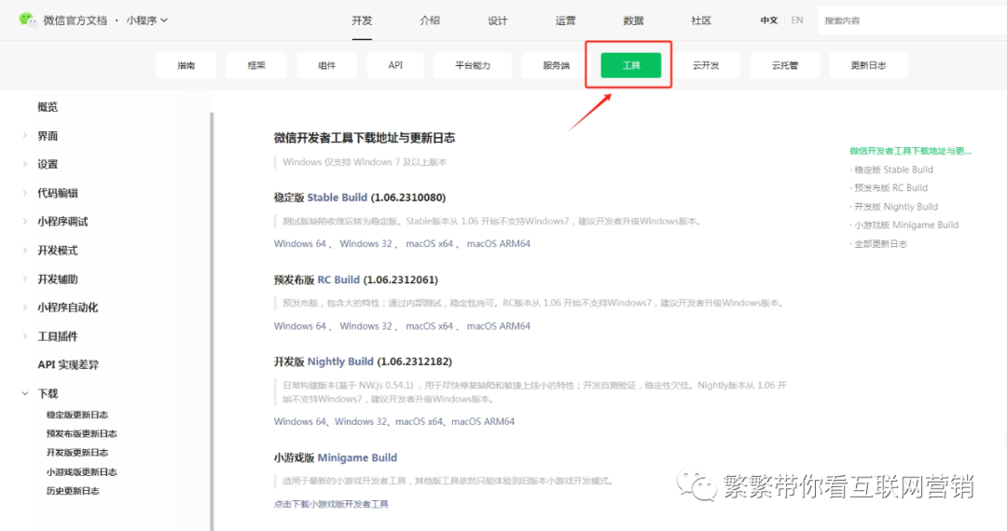Open the 运营 top tab
The height and width of the screenshot is (531, 1007).
point(565,20)
